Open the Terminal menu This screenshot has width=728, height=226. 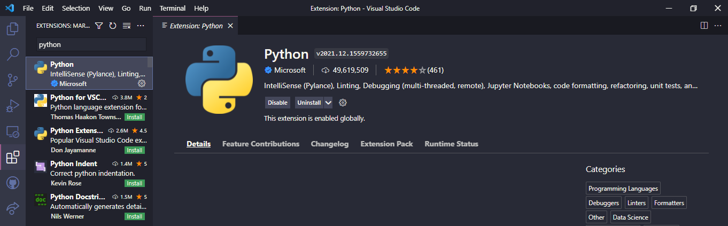(173, 8)
